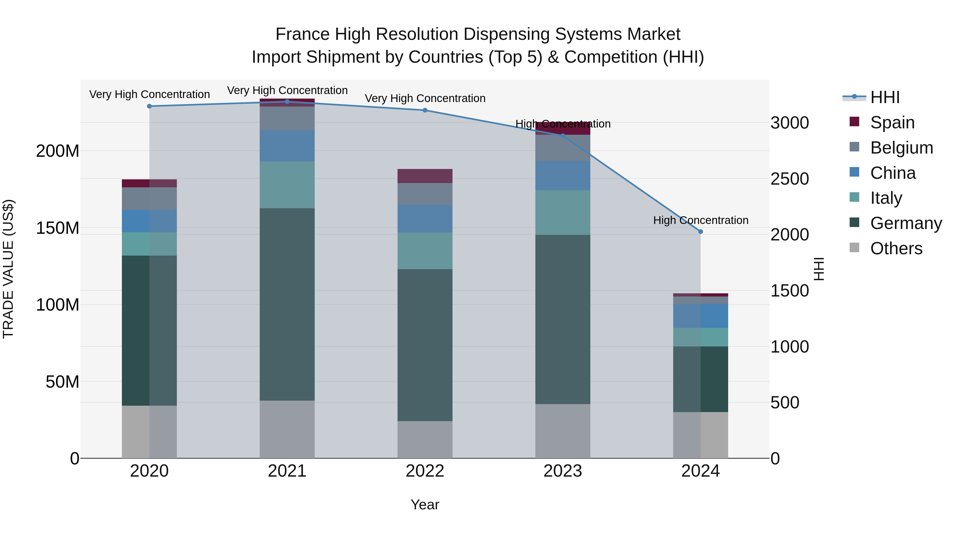The width and height of the screenshot is (956, 538).
Task: Click the 2020 HHI data point
Action: pyautogui.click(x=150, y=106)
